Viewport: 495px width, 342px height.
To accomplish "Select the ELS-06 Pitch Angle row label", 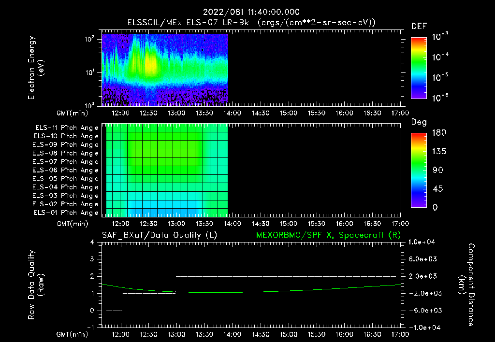I will tap(66, 171).
